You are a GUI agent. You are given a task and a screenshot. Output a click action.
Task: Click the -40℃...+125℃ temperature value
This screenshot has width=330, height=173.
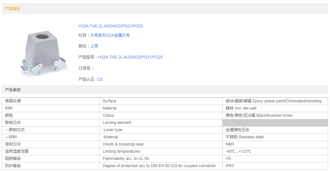click(x=238, y=151)
